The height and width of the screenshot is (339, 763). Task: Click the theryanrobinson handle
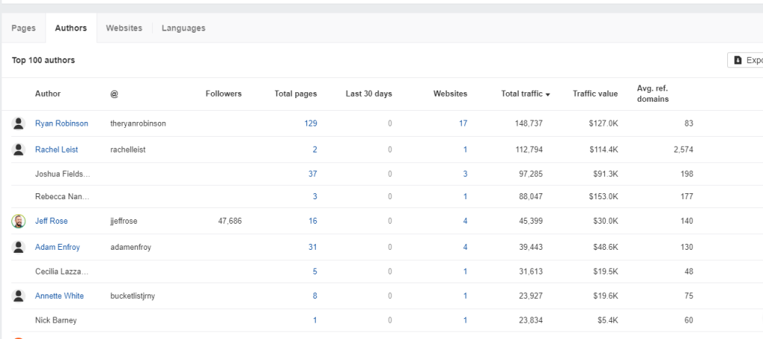point(138,123)
